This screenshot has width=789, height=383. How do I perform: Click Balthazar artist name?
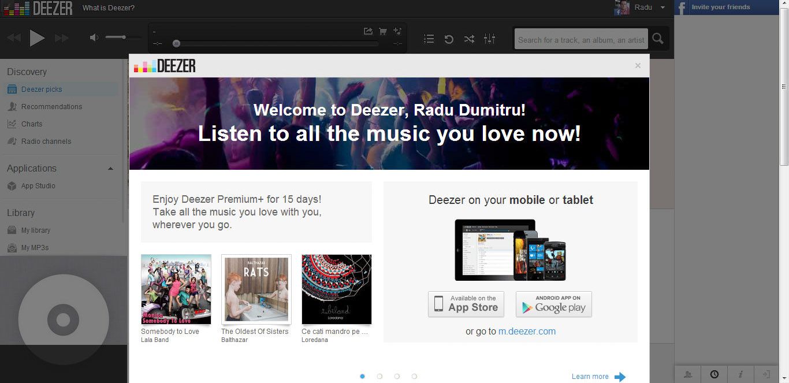tap(235, 340)
